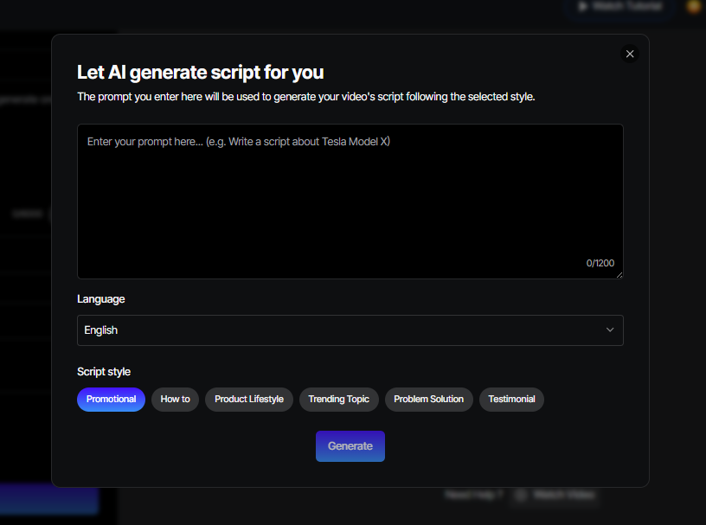Choose the How to script style
Image resolution: width=706 pixels, height=525 pixels.
[175, 400]
